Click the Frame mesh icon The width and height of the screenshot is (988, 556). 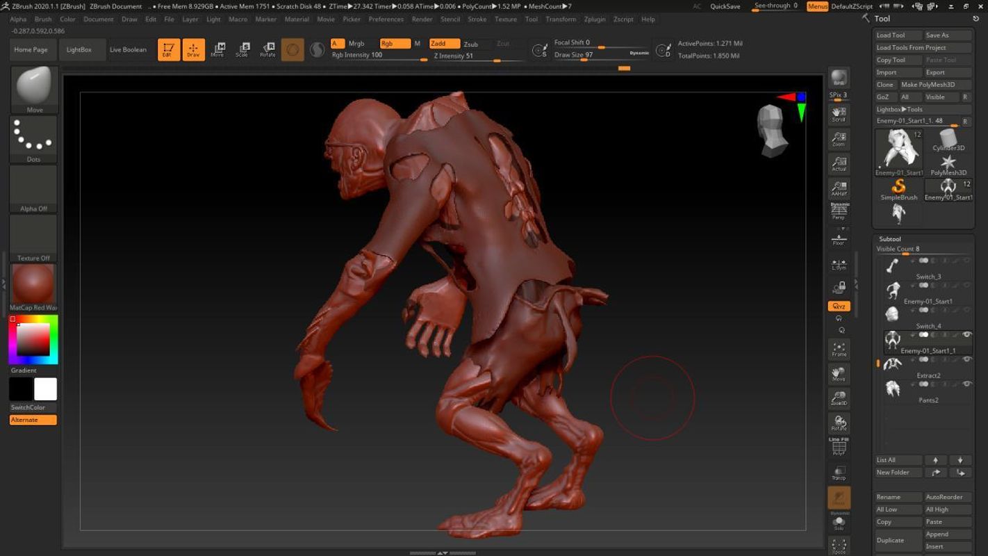click(x=839, y=350)
